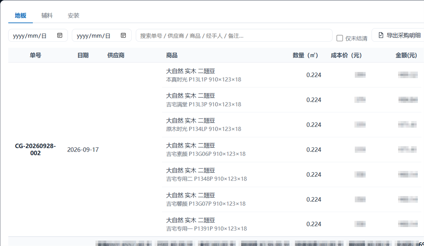Switch to the 辅料 tab
The image size is (424, 246).
(x=47, y=15)
